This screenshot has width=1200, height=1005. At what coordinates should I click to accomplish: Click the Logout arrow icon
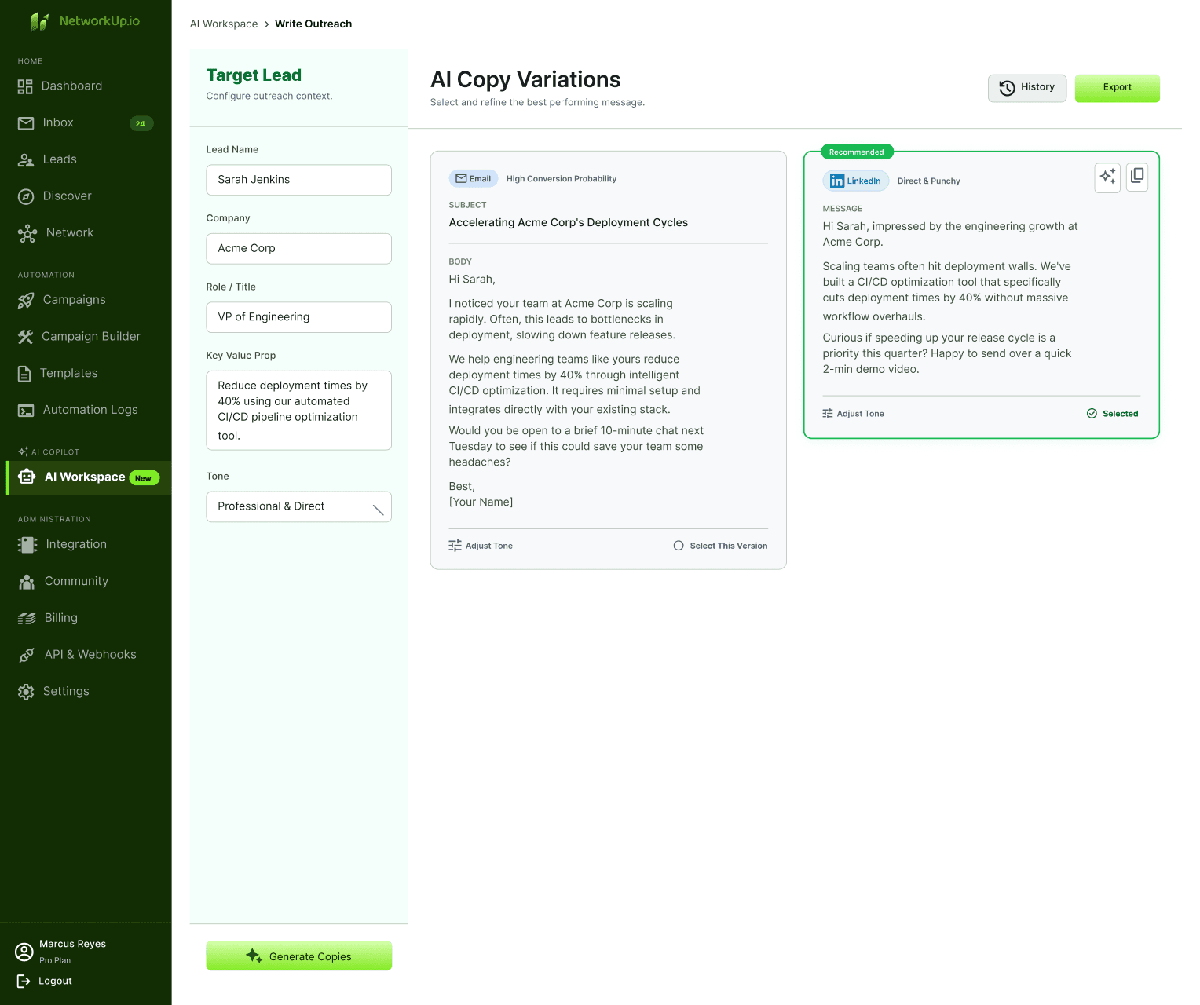24,981
